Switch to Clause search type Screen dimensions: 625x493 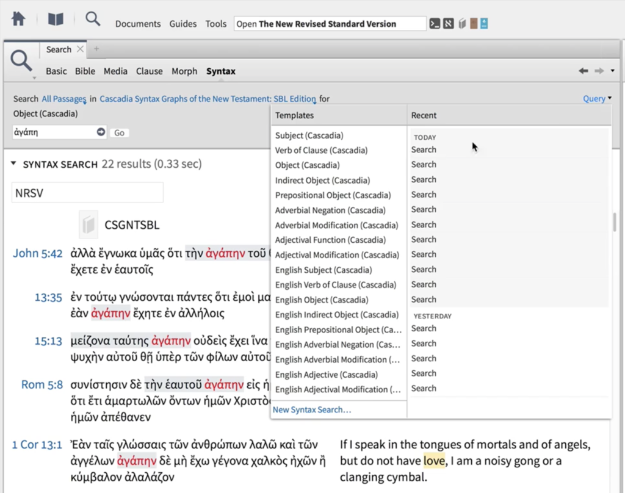coord(150,71)
